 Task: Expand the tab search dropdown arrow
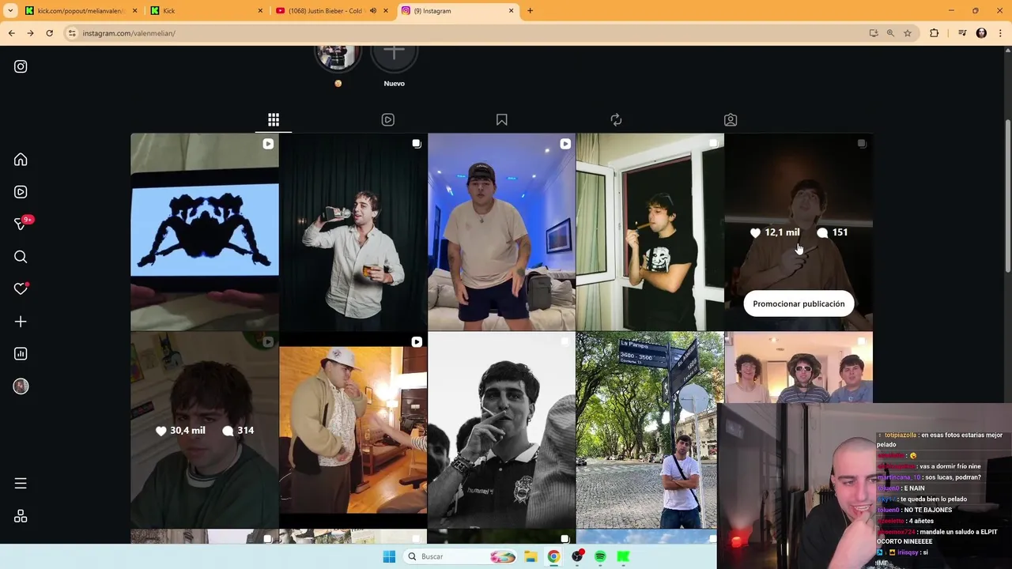[10, 11]
